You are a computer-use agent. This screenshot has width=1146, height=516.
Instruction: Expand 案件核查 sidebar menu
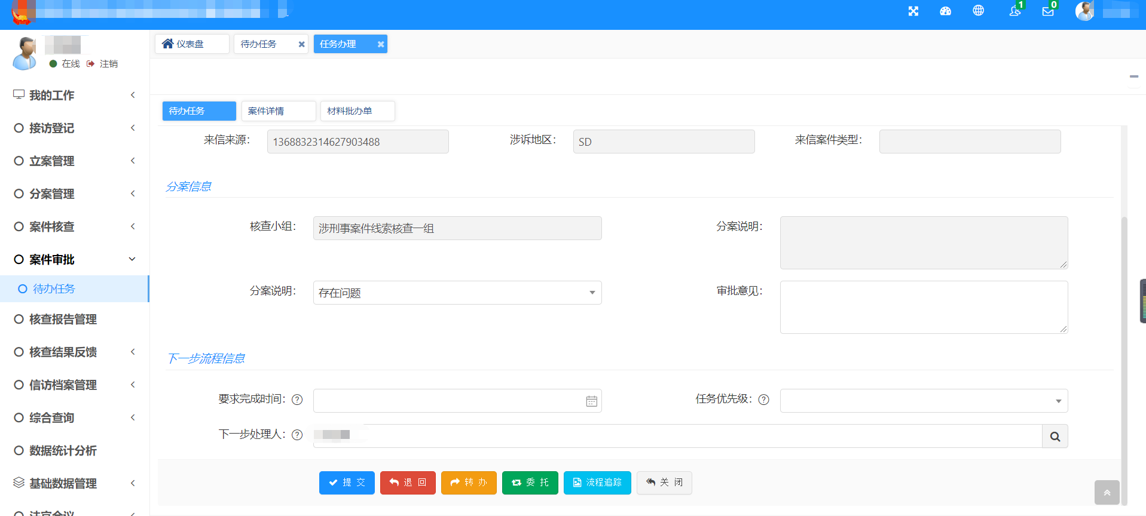point(74,226)
